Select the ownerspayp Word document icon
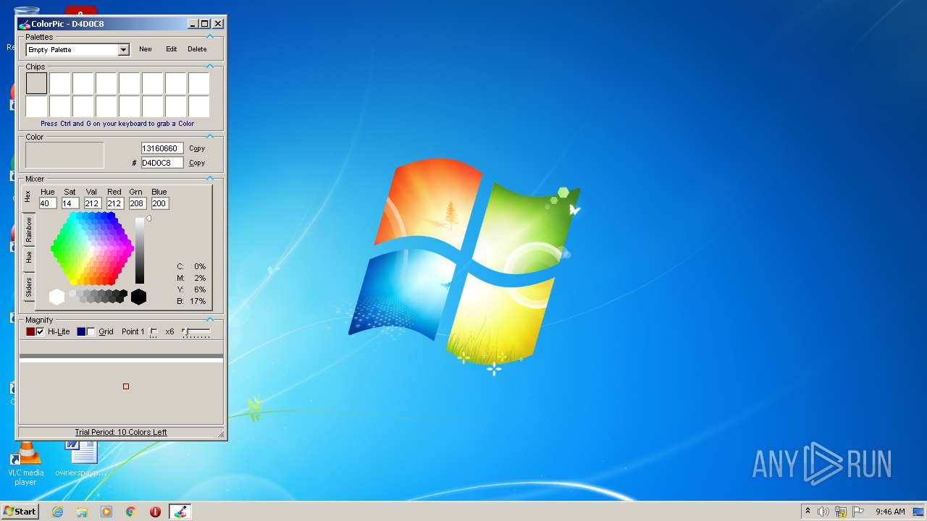Image resolution: width=927 pixels, height=521 pixels. pos(81,458)
